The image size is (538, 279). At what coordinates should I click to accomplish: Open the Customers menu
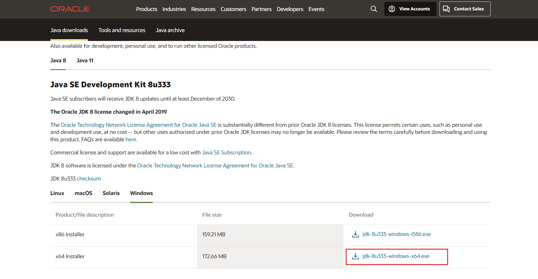tap(233, 9)
